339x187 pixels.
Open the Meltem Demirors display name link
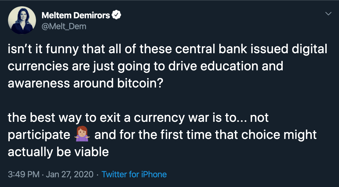click(75, 15)
